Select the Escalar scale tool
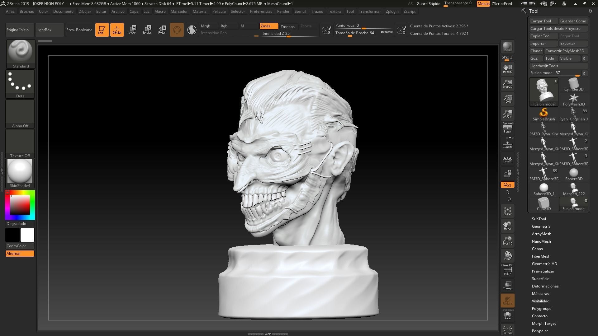The height and width of the screenshot is (336, 598). click(147, 30)
